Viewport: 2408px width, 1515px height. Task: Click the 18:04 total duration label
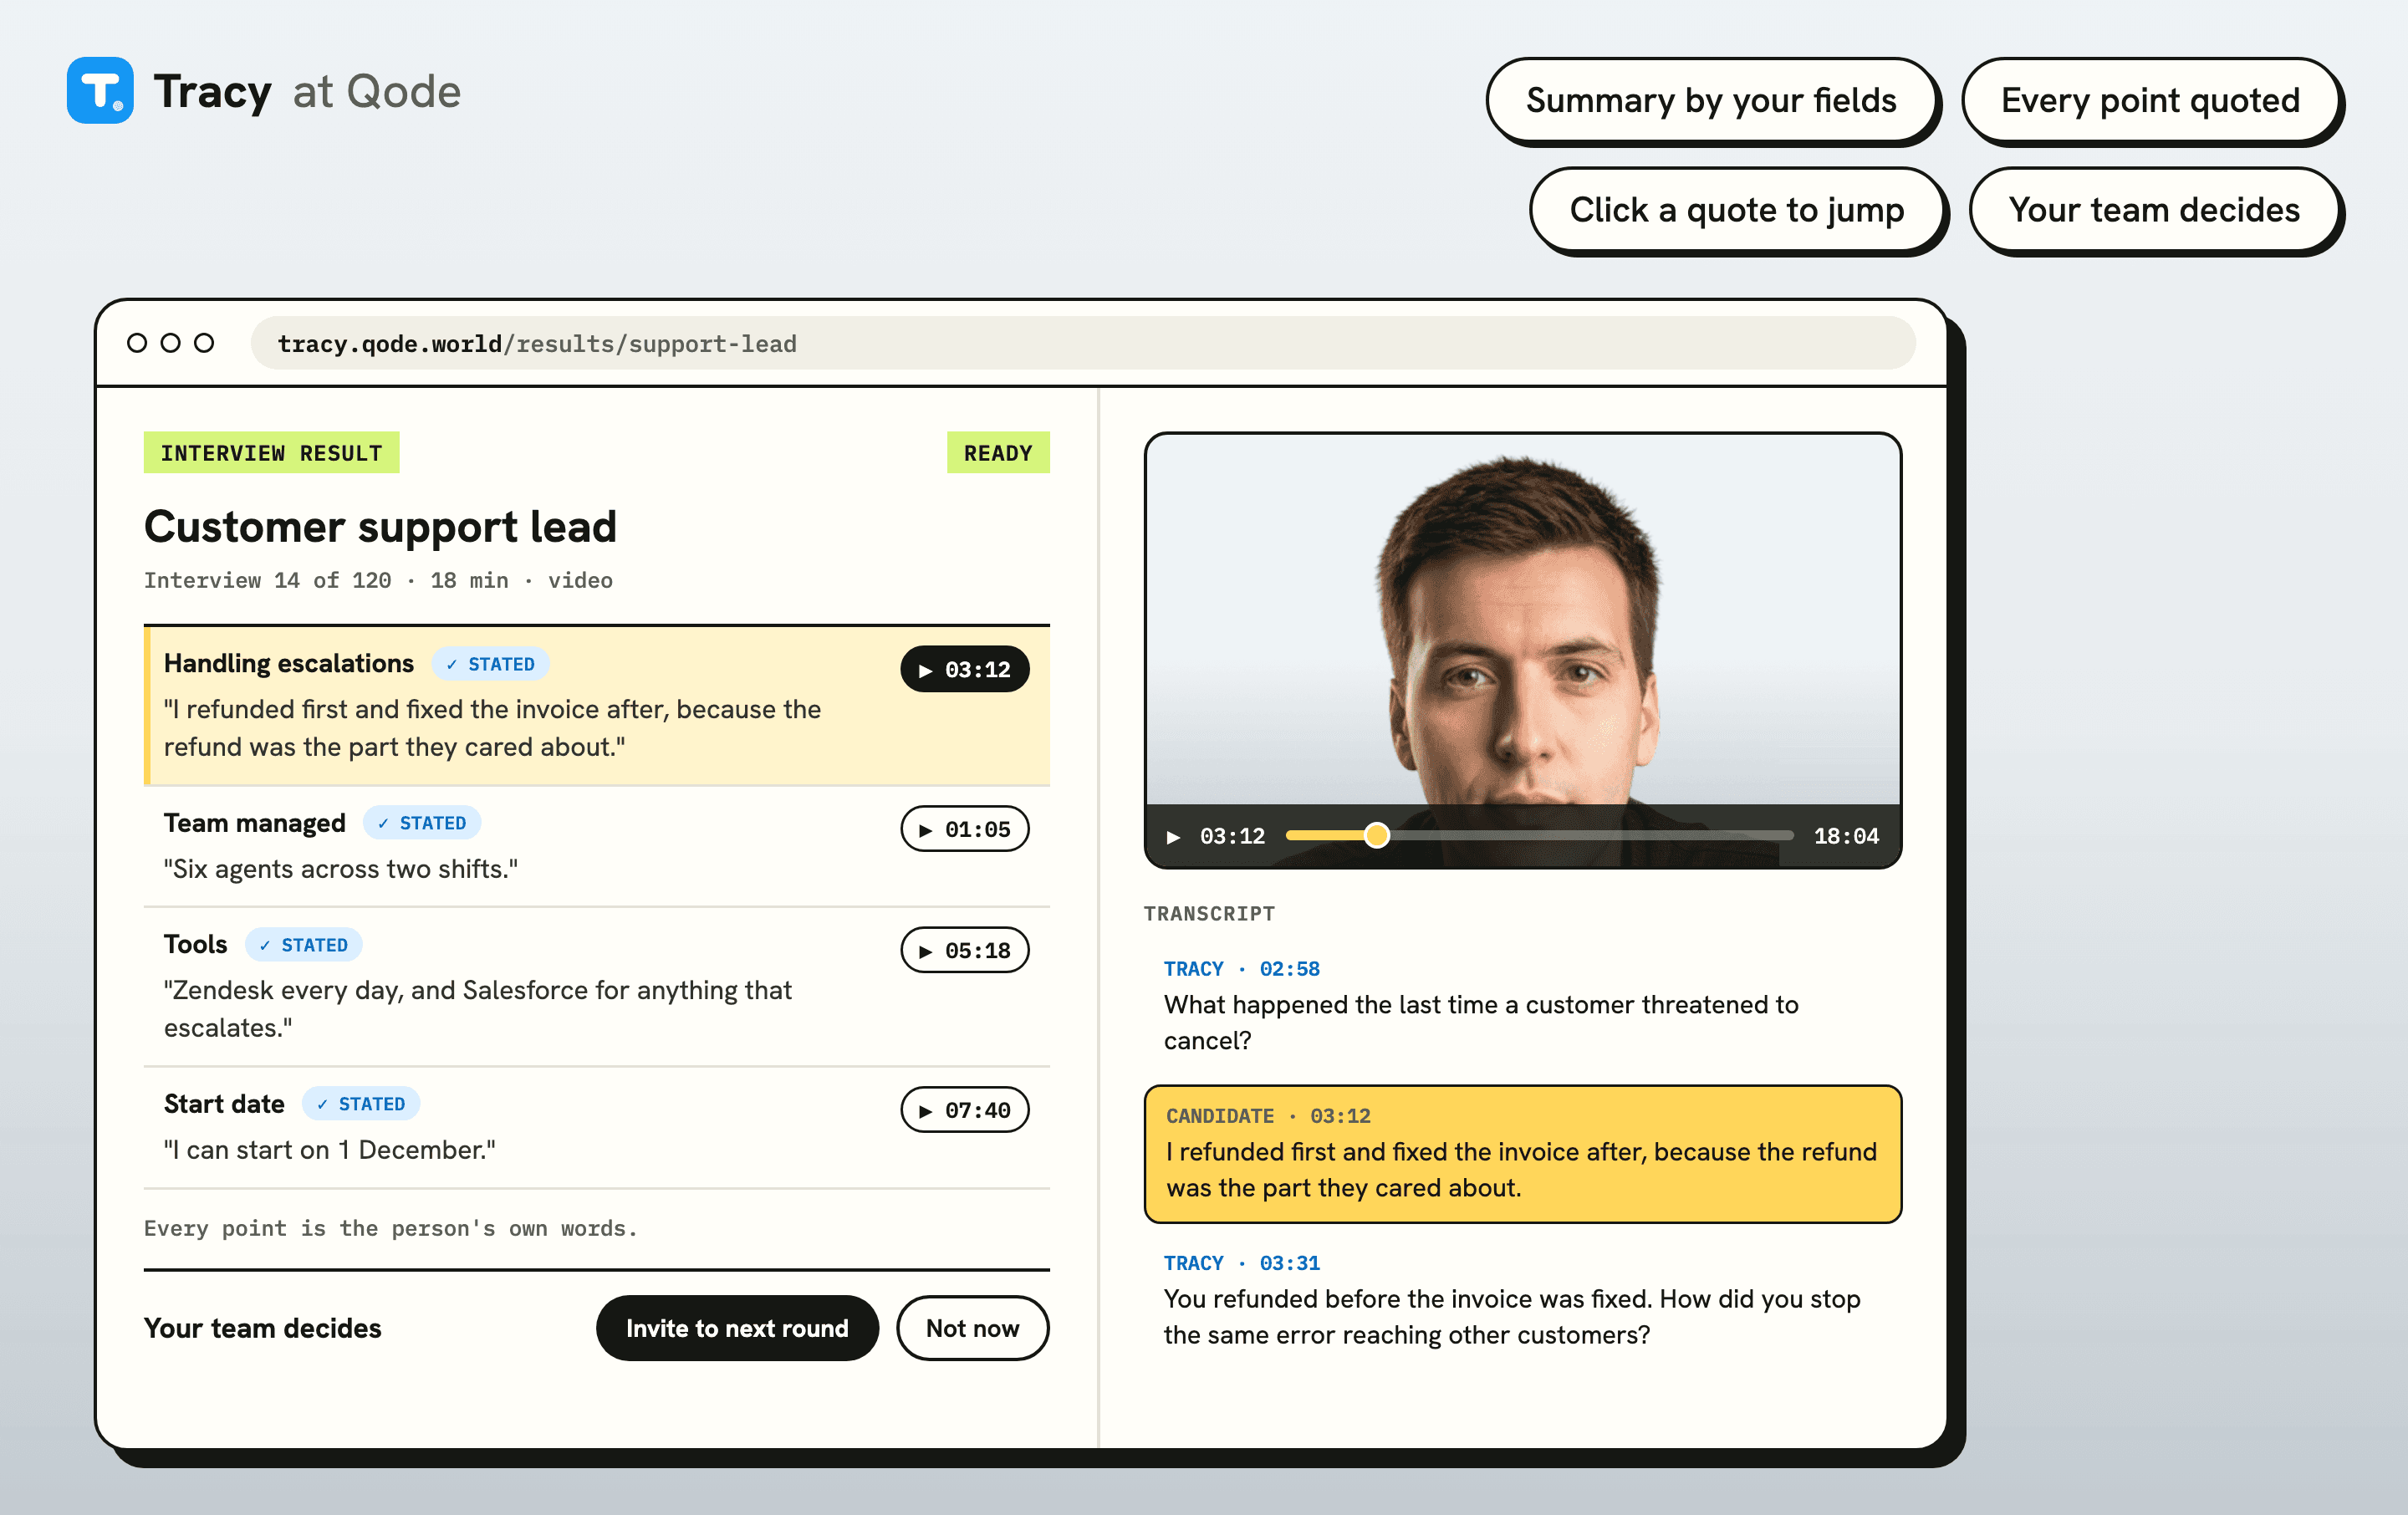point(1846,837)
